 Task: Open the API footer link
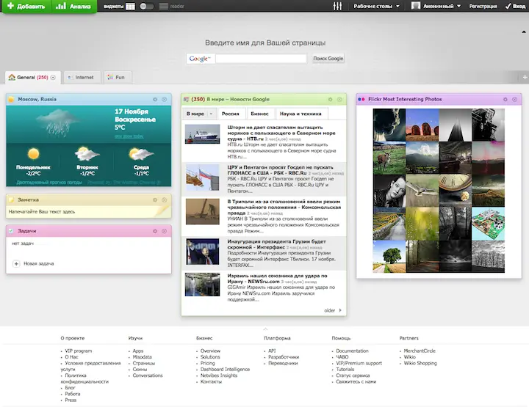(x=272, y=351)
